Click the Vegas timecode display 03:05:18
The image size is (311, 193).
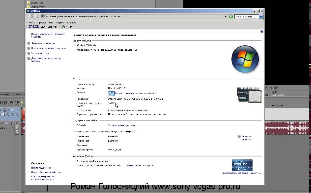[x=10, y=103]
